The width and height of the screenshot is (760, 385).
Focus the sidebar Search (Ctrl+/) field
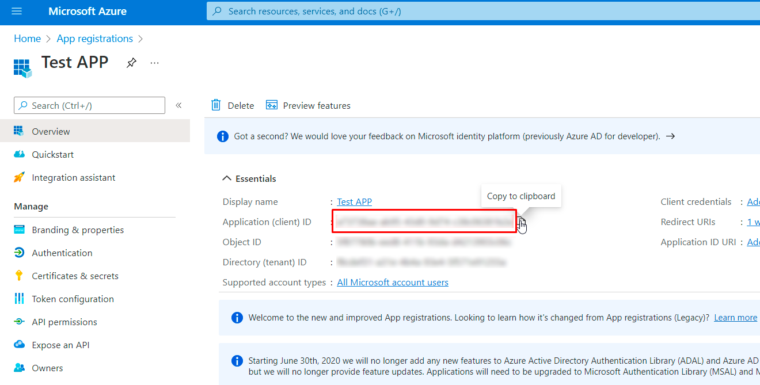click(x=89, y=105)
